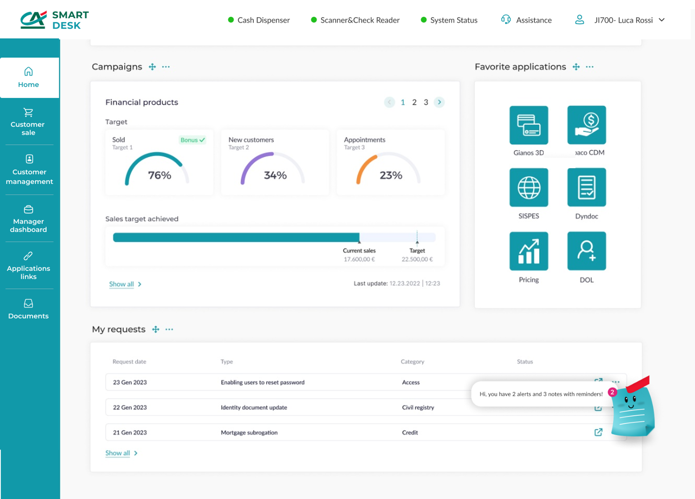Select page 2 of Financial products
This screenshot has height=499, width=695.
pos(414,102)
